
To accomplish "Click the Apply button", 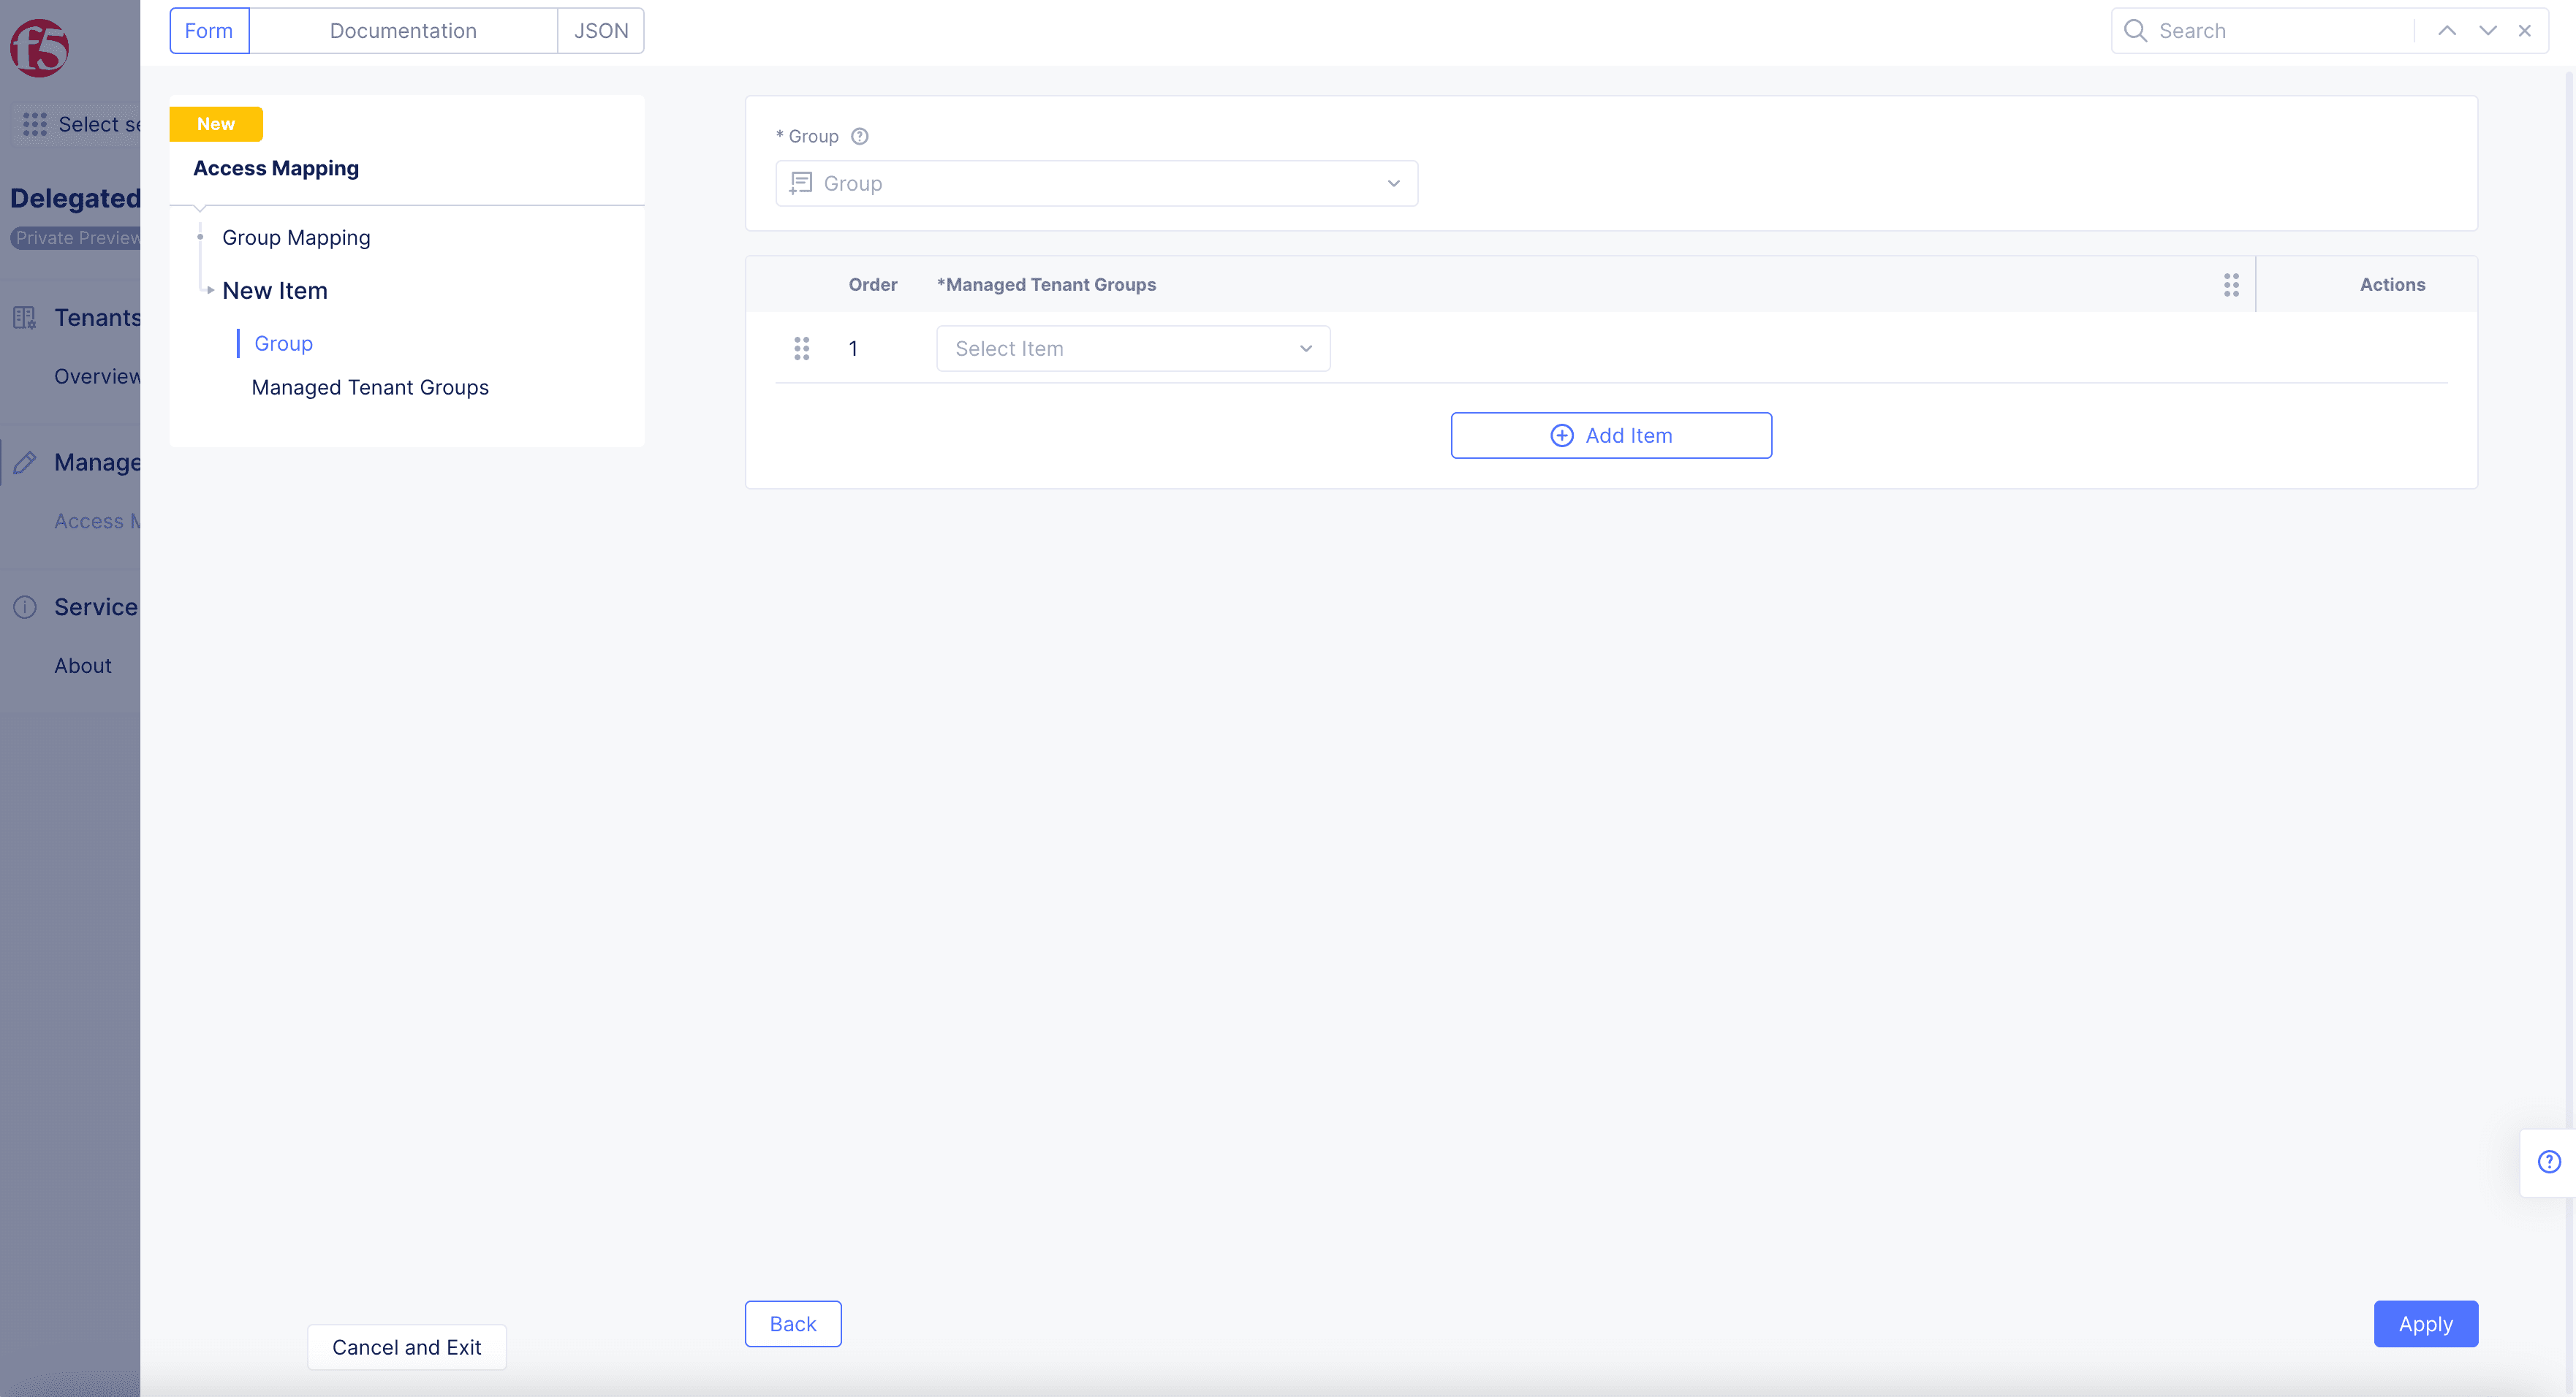I will 2425,1323.
